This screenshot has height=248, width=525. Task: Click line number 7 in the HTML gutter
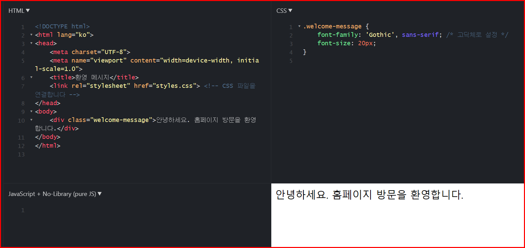pyautogui.click(x=23, y=86)
